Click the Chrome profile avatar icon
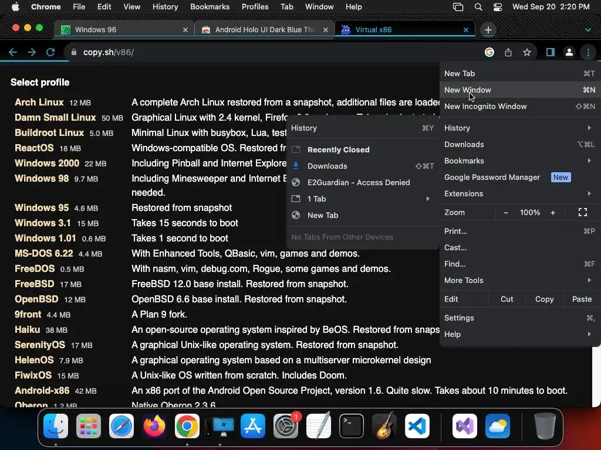This screenshot has height=450, width=601. click(569, 52)
